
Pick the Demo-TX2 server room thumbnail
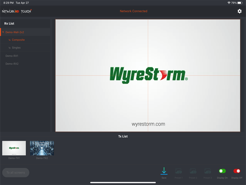(42, 148)
